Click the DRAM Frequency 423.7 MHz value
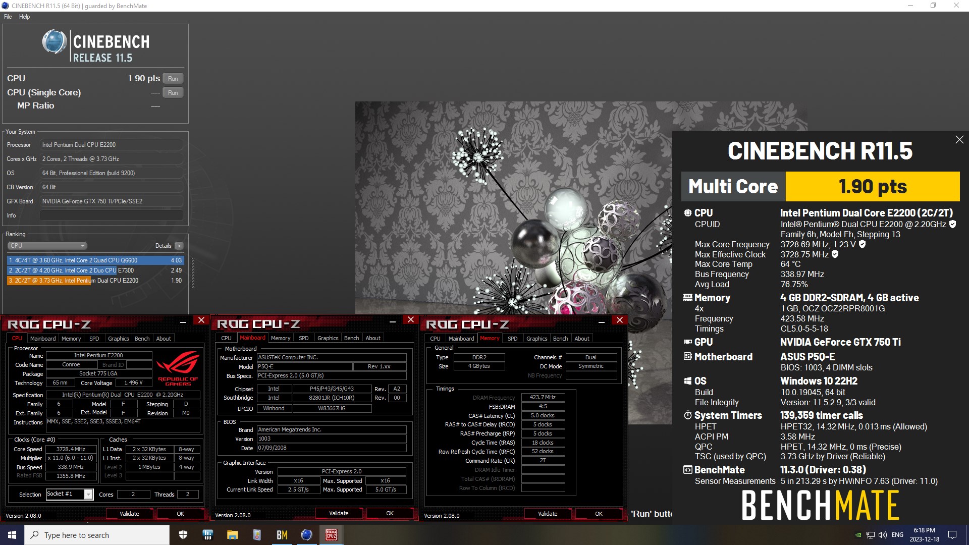The height and width of the screenshot is (545, 969). [x=543, y=398]
